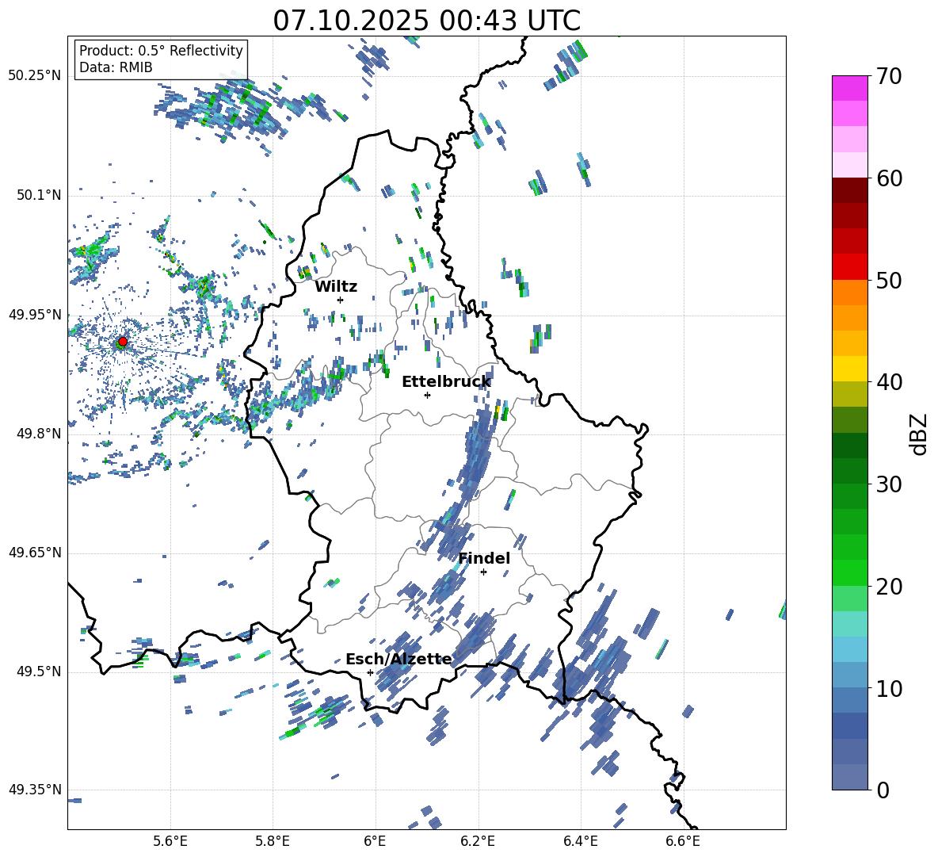Click the 49.35°N latitude label
938x857 pixels.
pos(35,790)
